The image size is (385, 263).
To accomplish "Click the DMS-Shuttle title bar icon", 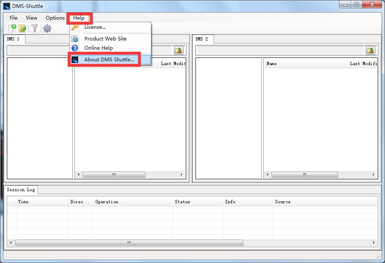I will coord(7,6).
